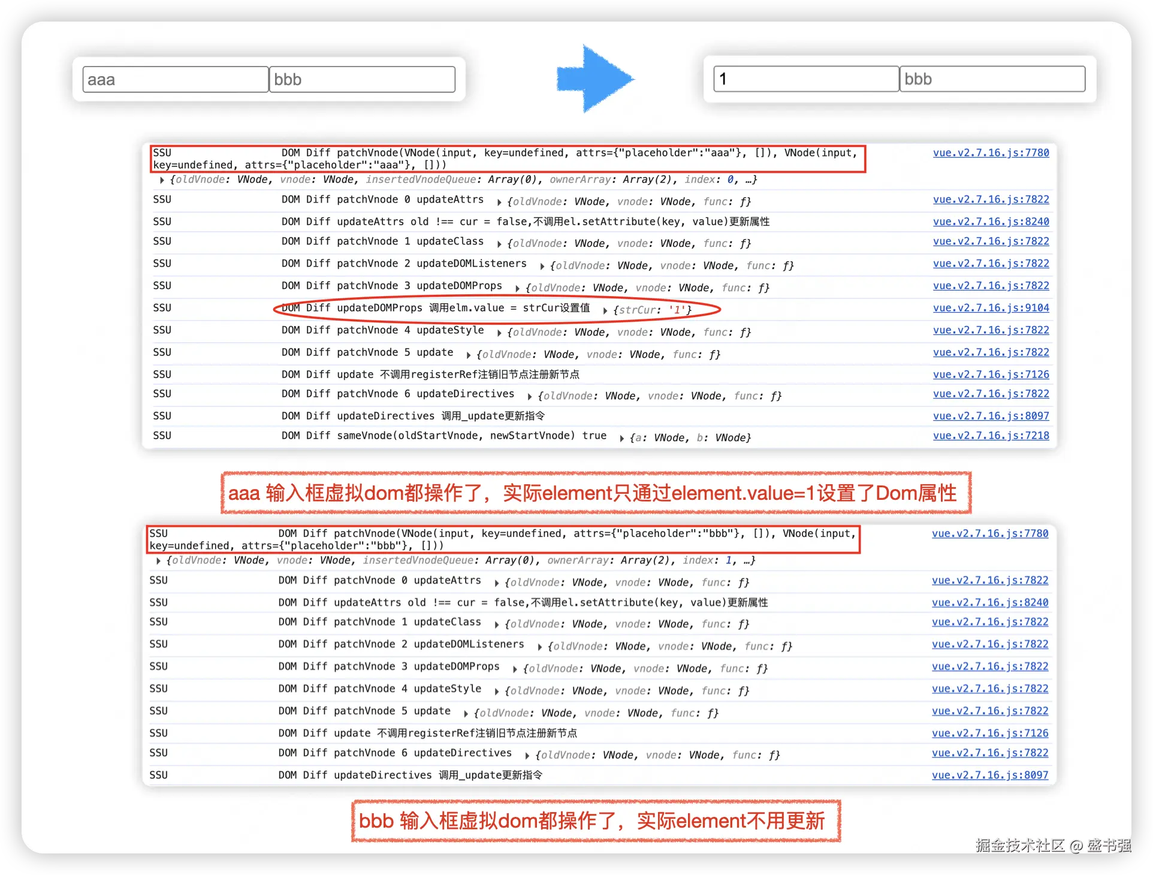Expand object after updateStyle in bottom log
This screenshot has height=875, width=1153.
pyautogui.click(x=497, y=691)
